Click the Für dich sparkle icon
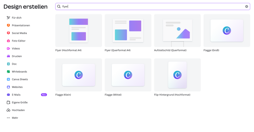The image size is (254, 132). point(8,18)
